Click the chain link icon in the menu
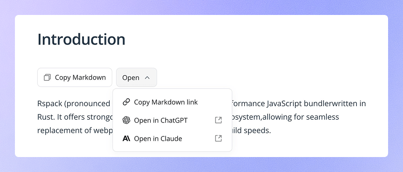The height and width of the screenshot is (172, 403). (126, 102)
